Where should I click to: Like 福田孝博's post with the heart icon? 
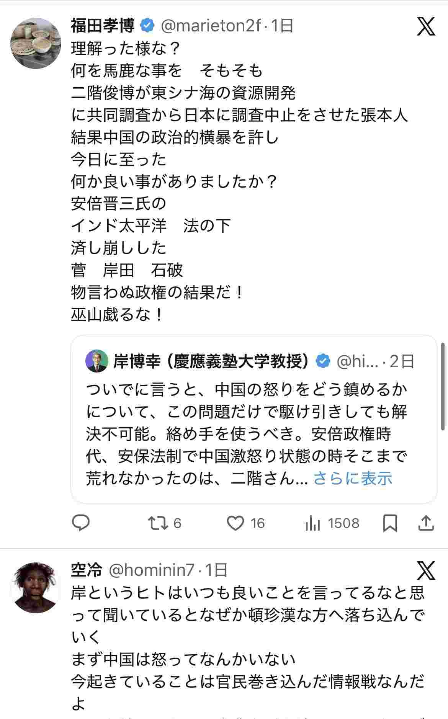click(x=235, y=523)
